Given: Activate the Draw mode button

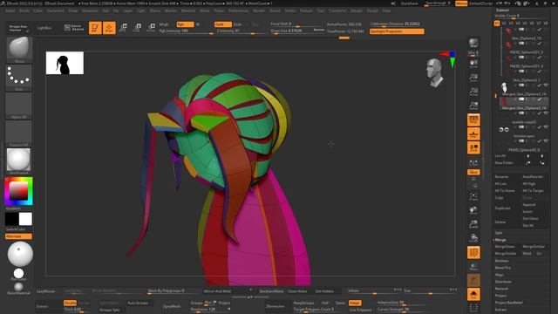Looking at the screenshot, I should point(109,28).
